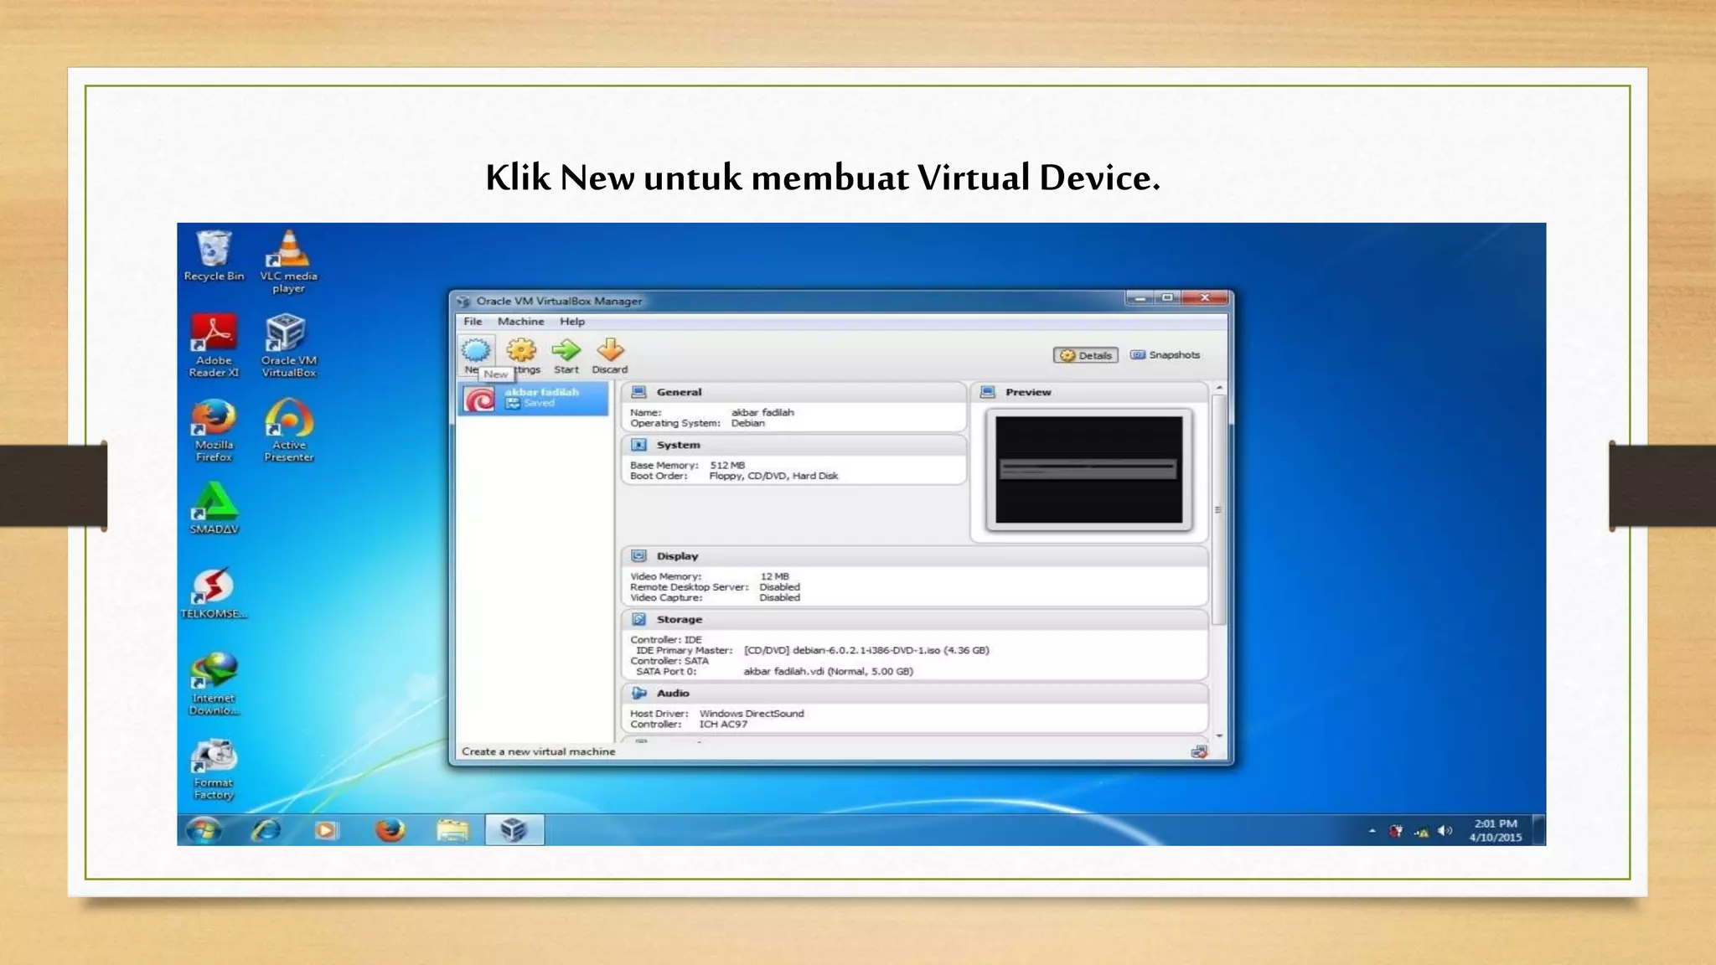Open Settings via the gear toolbar icon
The height and width of the screenshot is (965, 1716).
521,350
